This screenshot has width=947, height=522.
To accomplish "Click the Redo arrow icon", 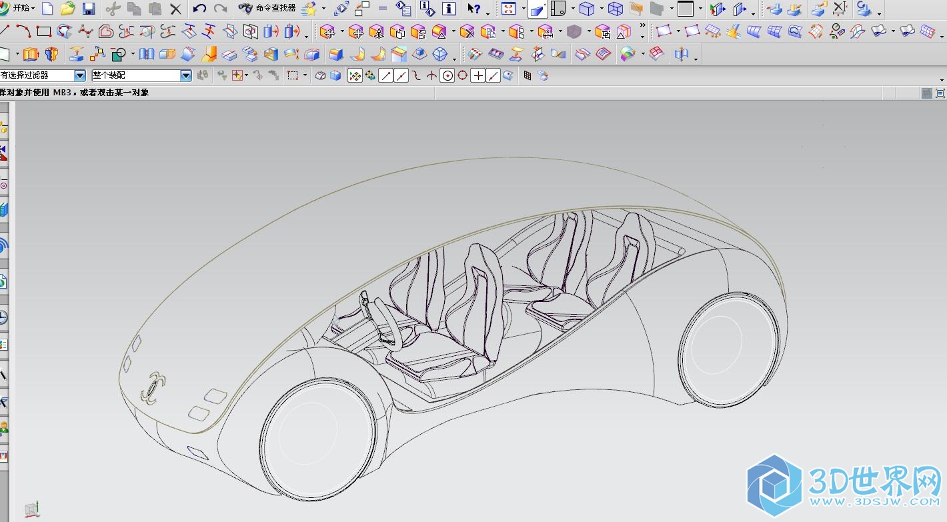I will pos(220,9).
